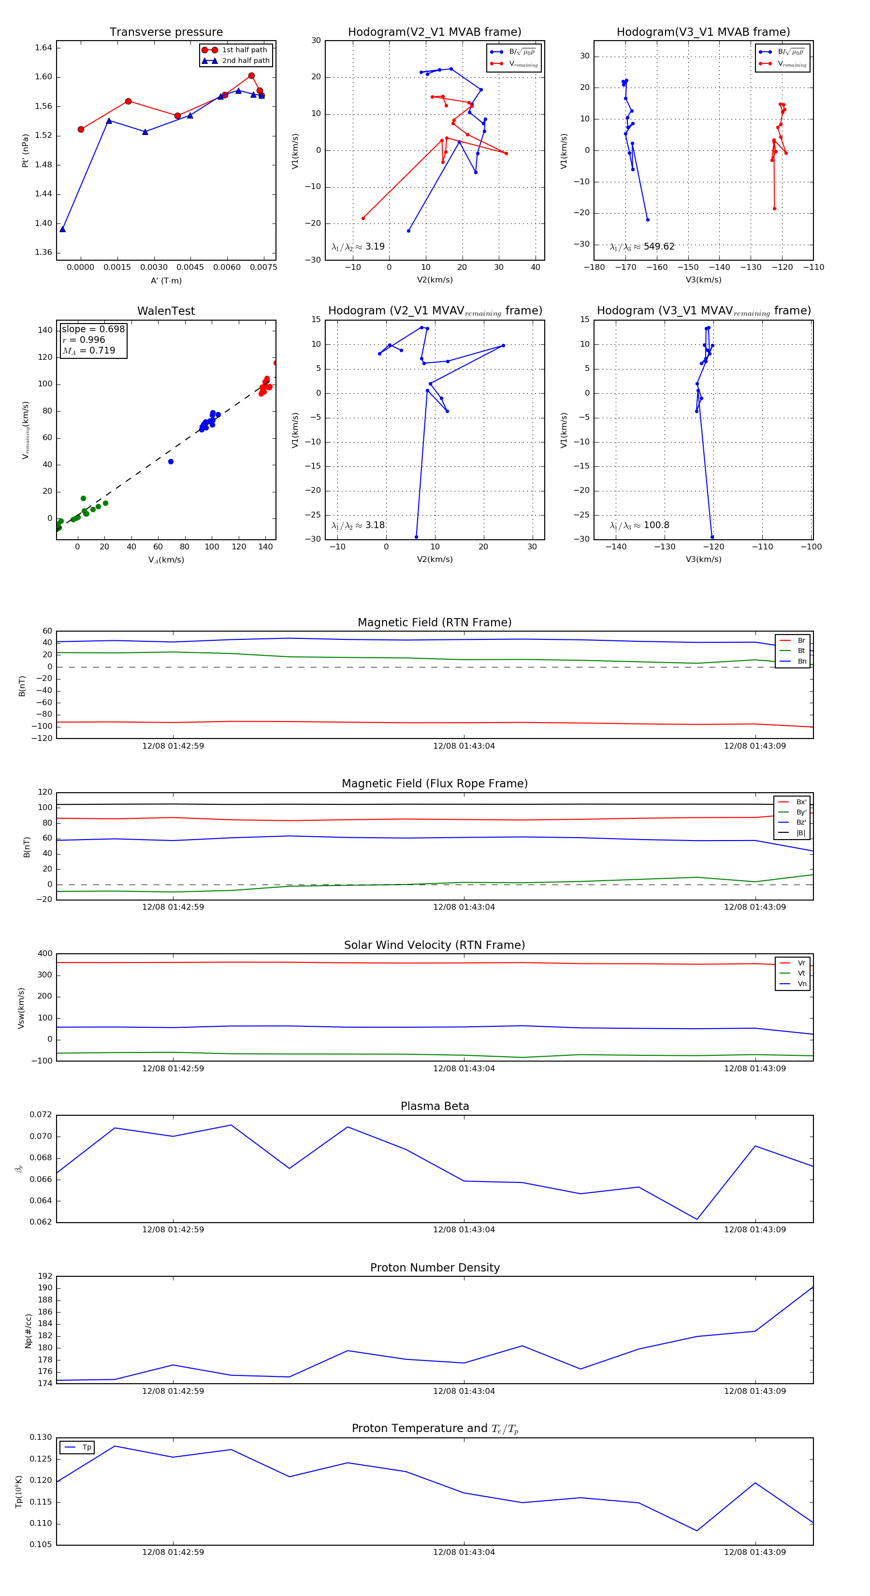The image size is (870, 1596).
Task: Click the Tp(10^6K) axis label
Action: coord(19,1492)
